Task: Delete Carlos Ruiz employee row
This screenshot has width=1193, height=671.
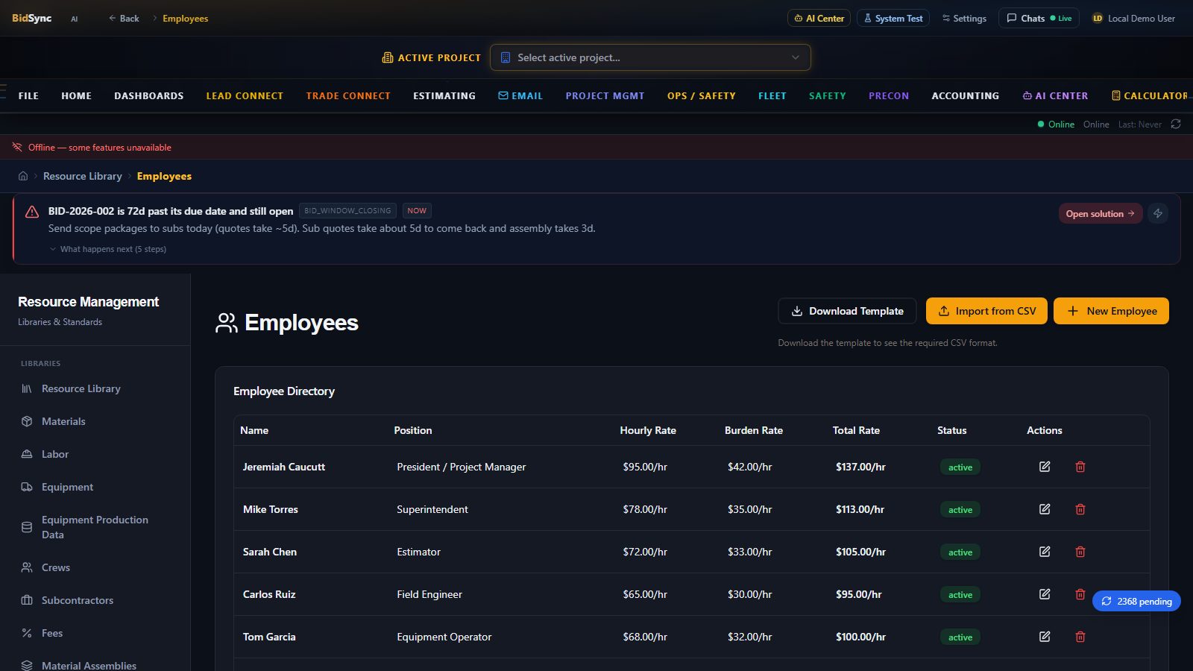Action: (1080, 594)
